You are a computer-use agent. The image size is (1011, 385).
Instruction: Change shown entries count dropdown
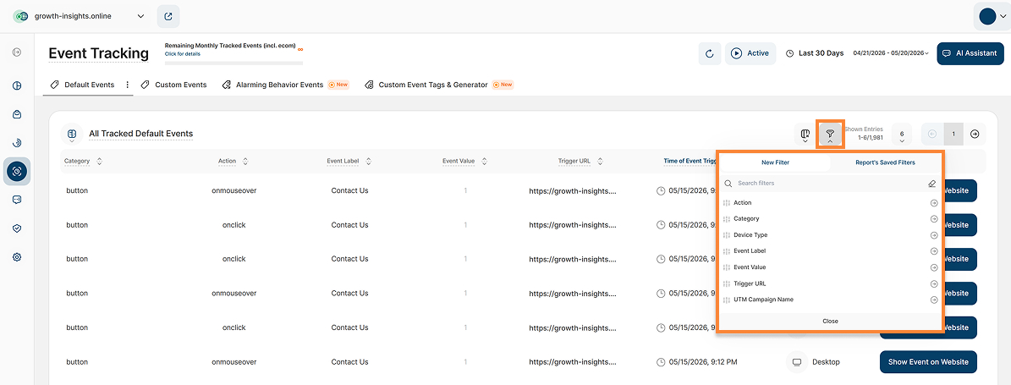pyautogui.click(x=901, y=135)
